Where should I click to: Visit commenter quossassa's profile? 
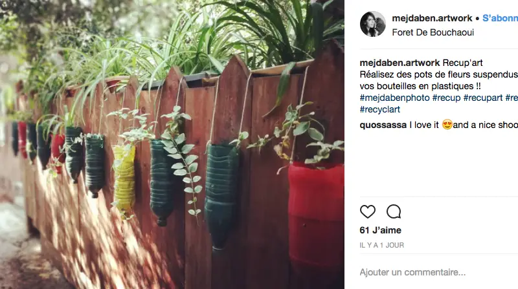(x=383, y=125)
